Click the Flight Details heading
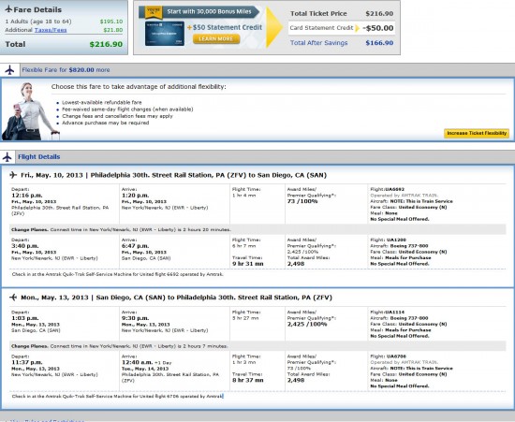Viewport: 515px width, 422px height. [38, 157]
